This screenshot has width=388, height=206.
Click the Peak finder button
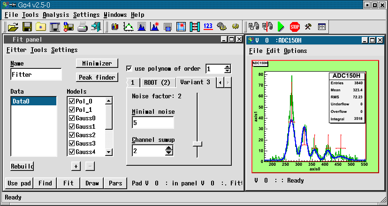coord(97,77)
